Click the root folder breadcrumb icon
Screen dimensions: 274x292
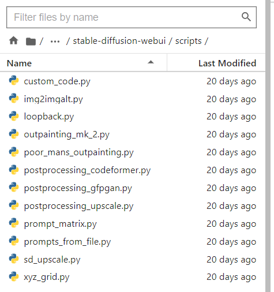tap(31, 41)
